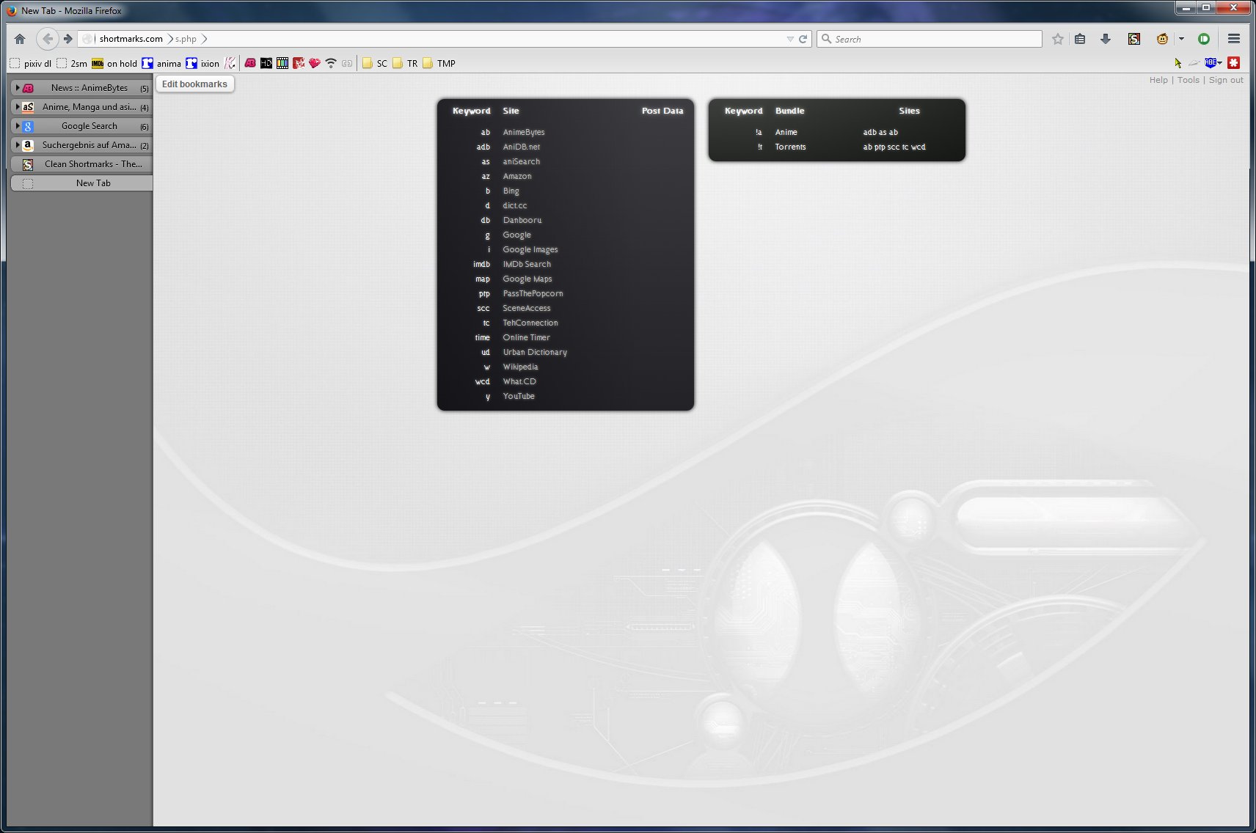Toggle the green power extension icon
The image size is (1256, 833).
(x=1204, y=39)
